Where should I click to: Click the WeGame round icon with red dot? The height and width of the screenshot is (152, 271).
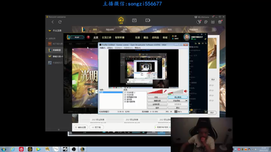point(199,22)
